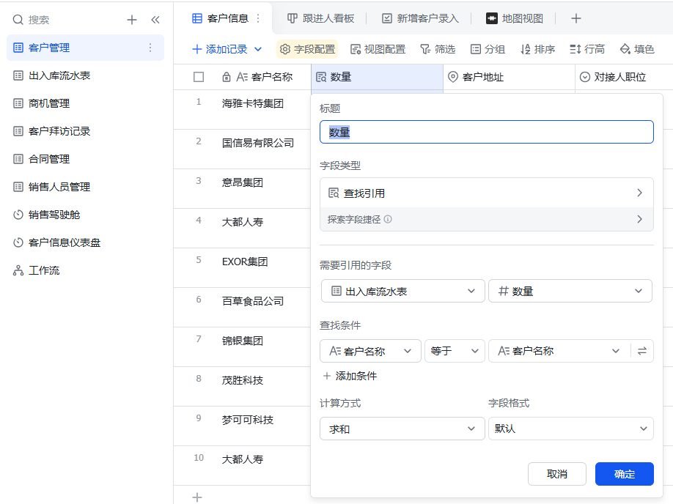This screenshot has height=504, width=673.
Task: Switch to the 新增客户录入 tab
Action: [x=421, y=18]
